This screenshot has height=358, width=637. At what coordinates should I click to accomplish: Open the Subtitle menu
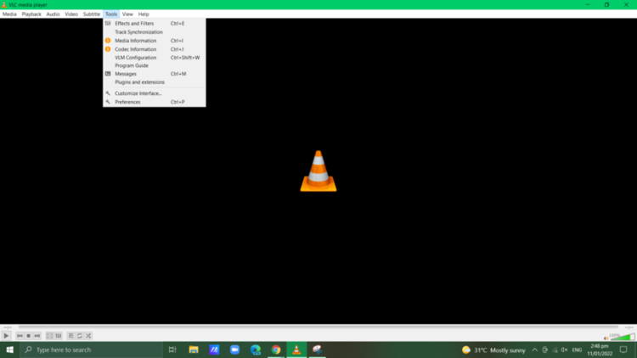click(x=92, y=14)
